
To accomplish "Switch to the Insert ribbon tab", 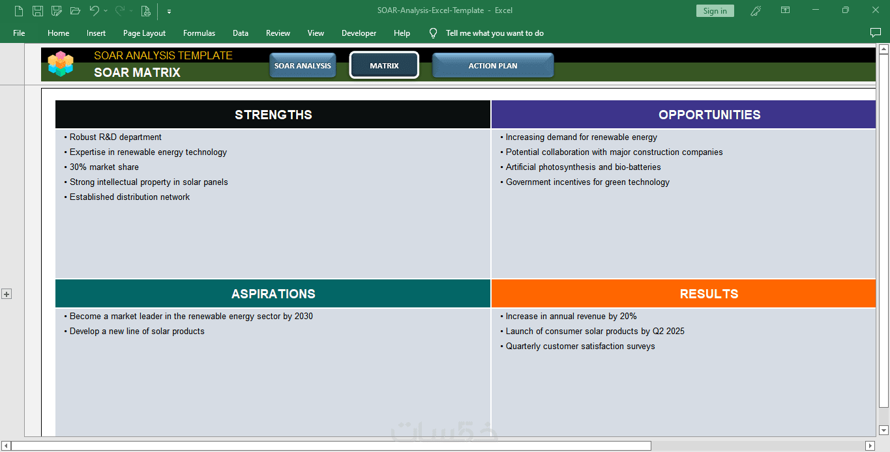I will [x=96, y=33].
